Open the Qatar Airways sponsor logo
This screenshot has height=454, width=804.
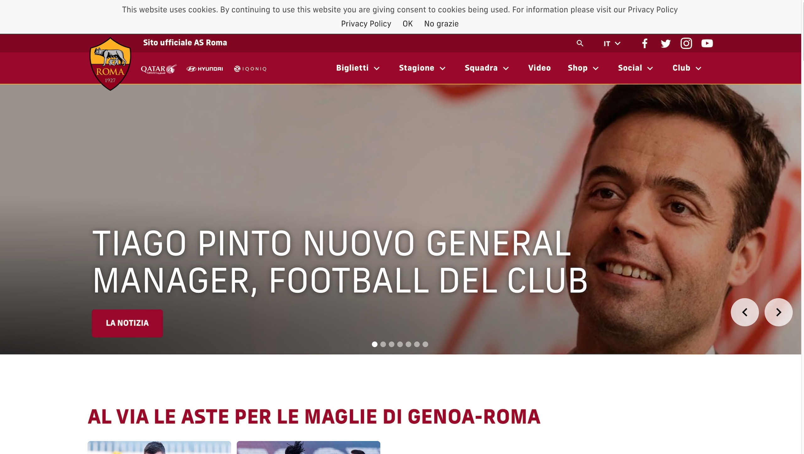pos(159,69)
